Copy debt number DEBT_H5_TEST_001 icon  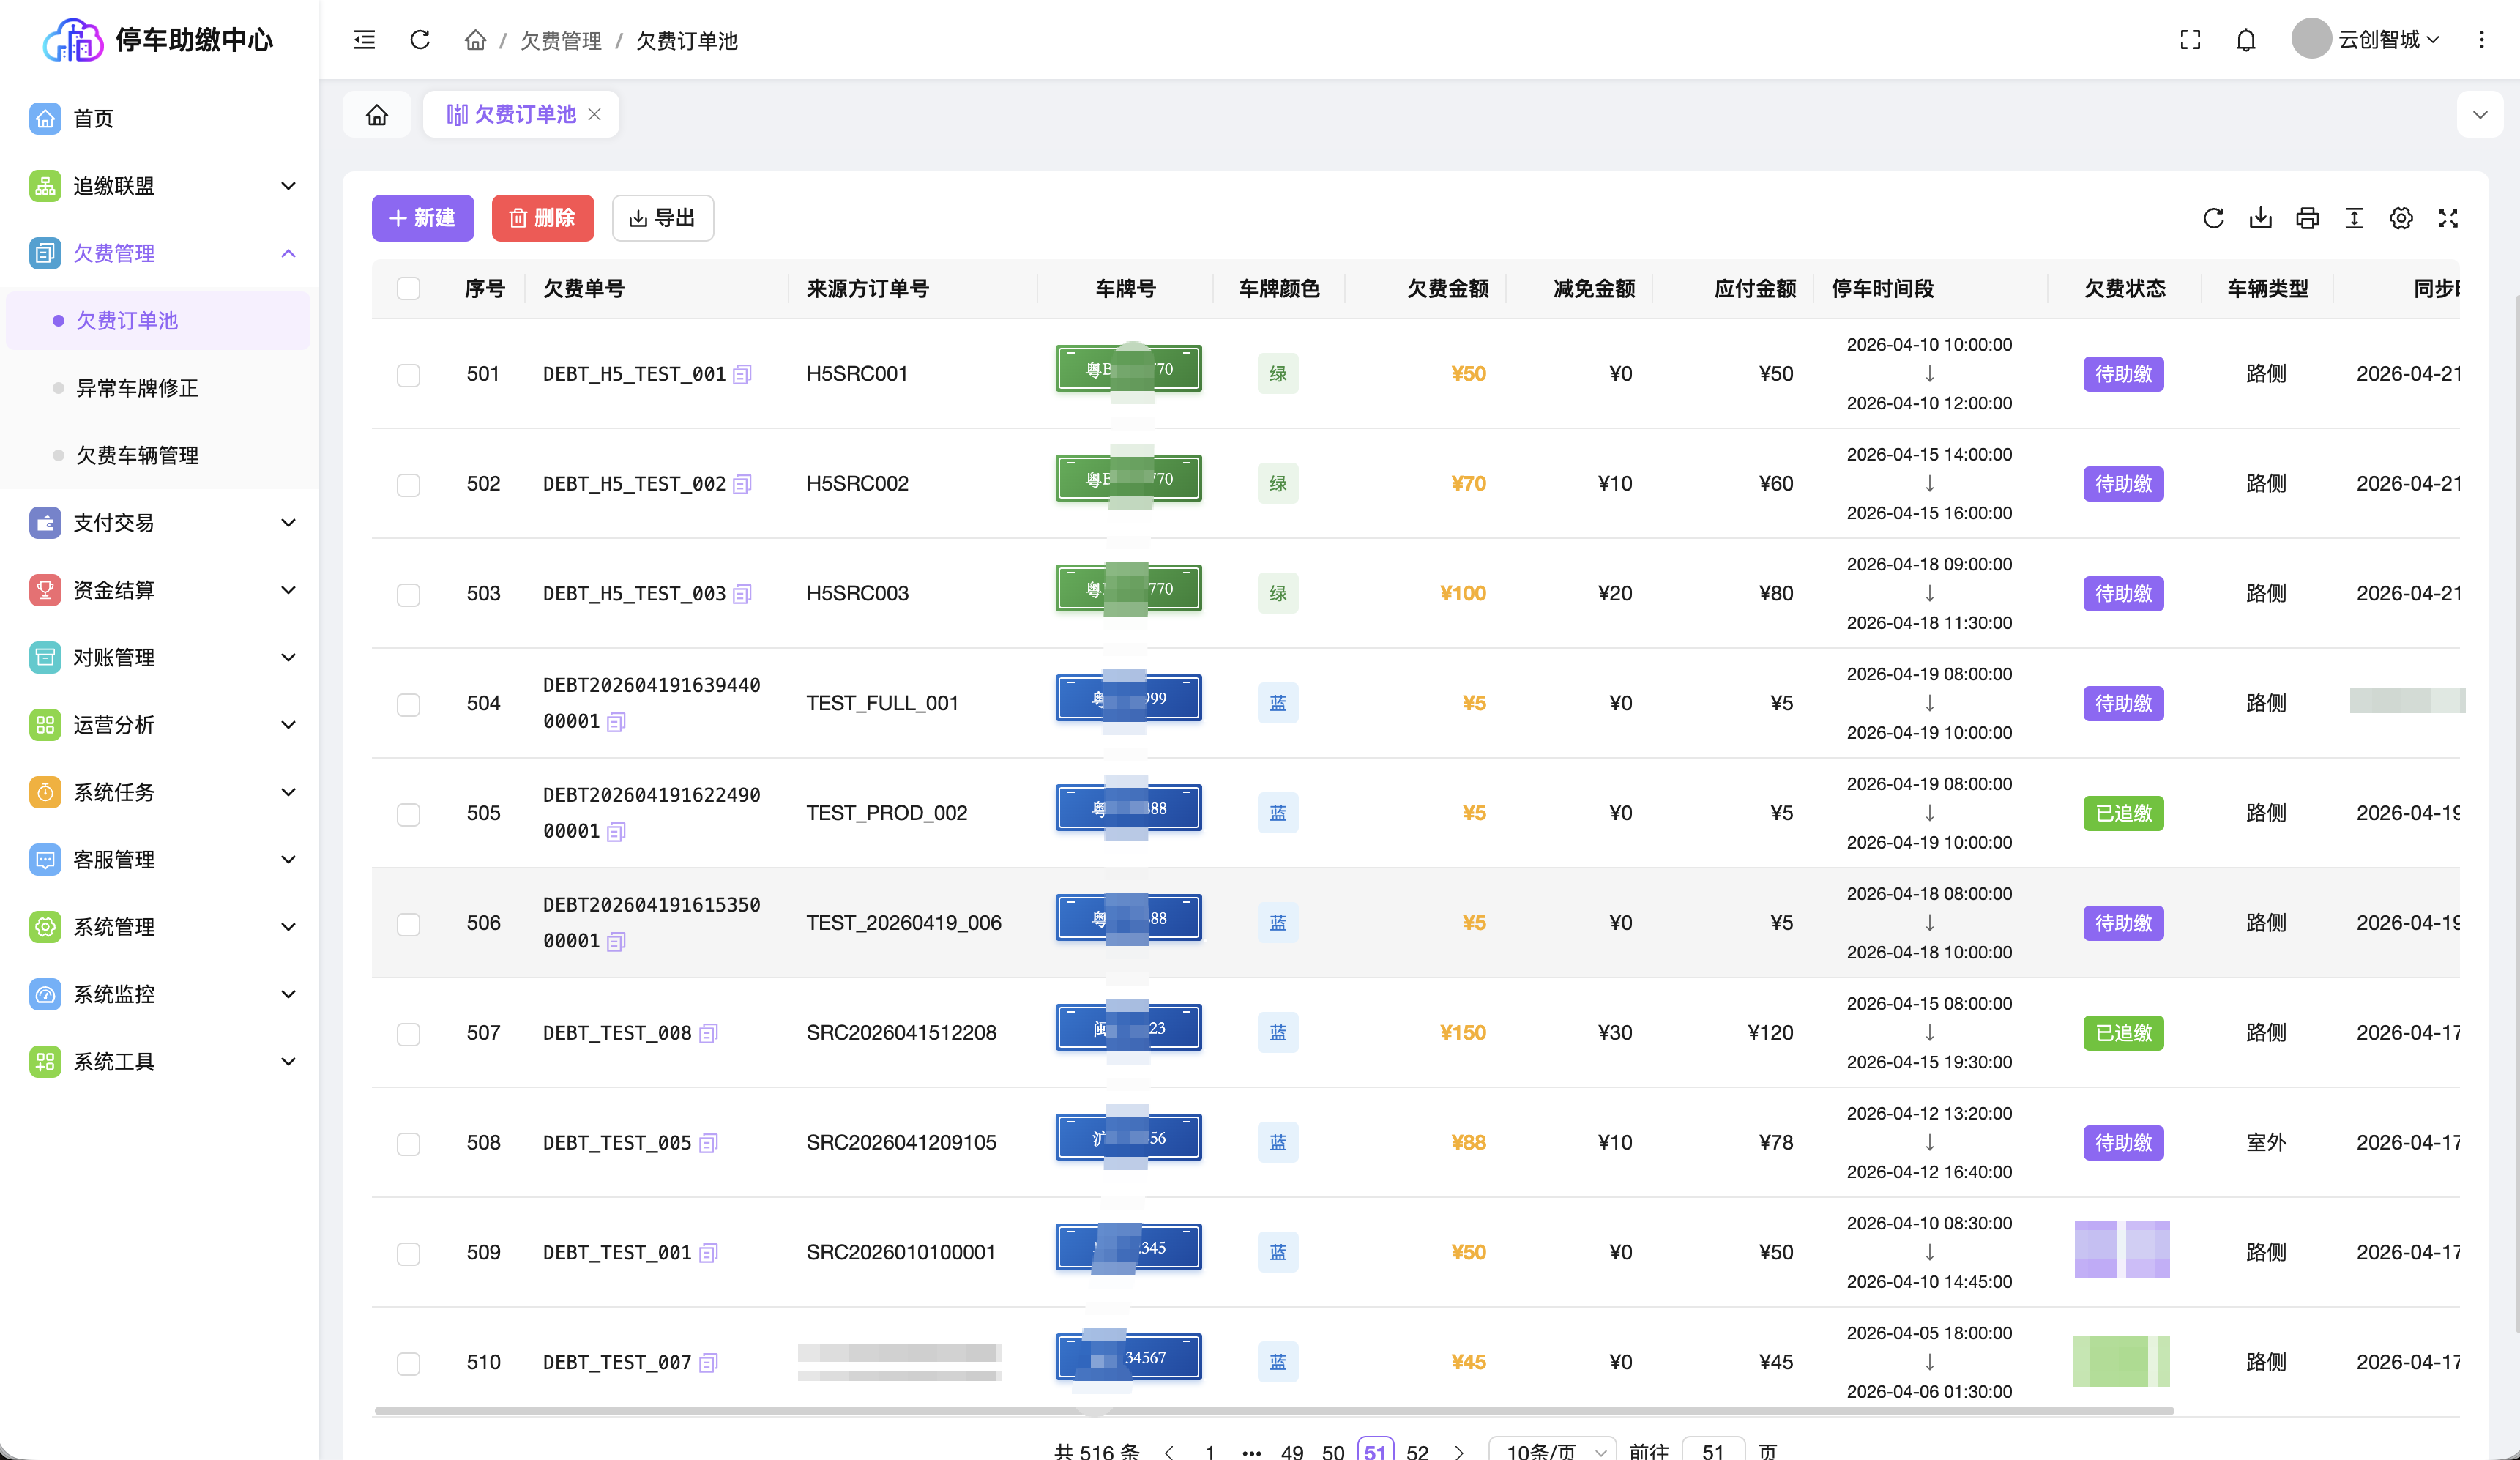742,374
